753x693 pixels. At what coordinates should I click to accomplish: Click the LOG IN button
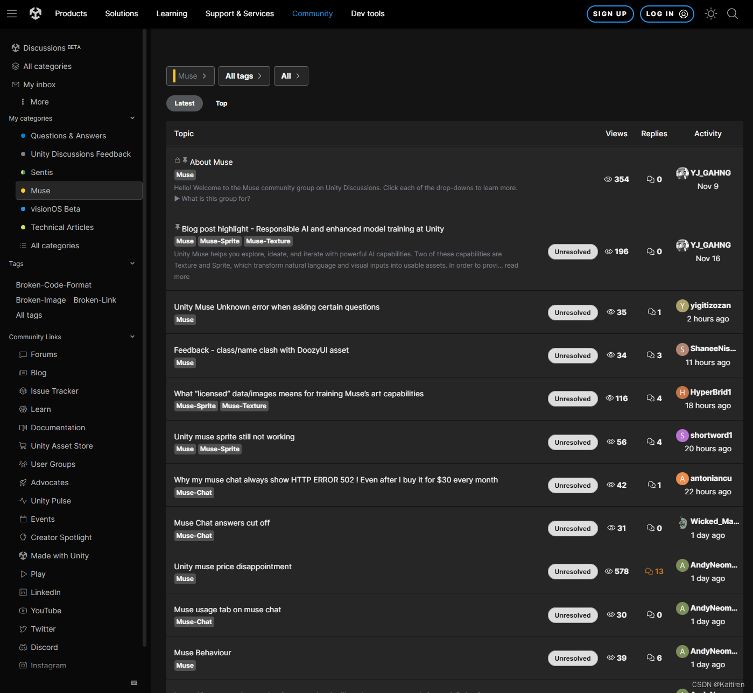[667, 14]
